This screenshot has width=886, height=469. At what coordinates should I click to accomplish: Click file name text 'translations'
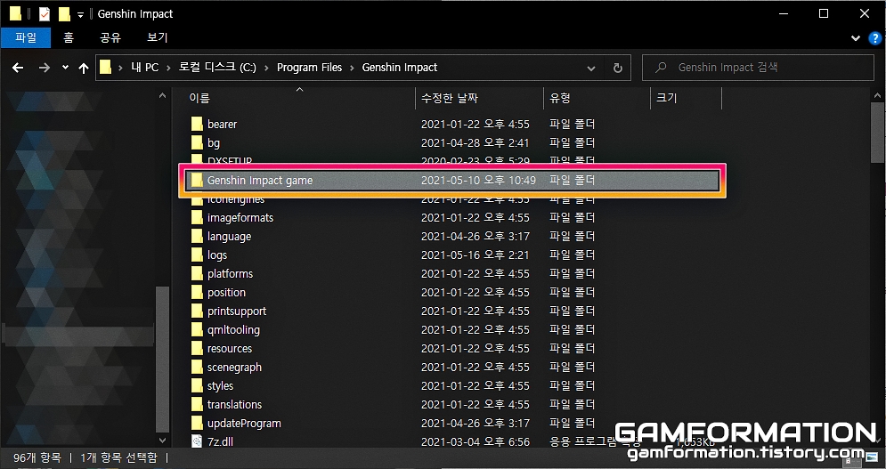(234, 404)
